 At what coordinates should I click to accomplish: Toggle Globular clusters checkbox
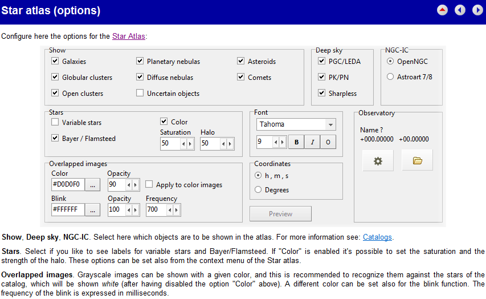coord(55,76)
